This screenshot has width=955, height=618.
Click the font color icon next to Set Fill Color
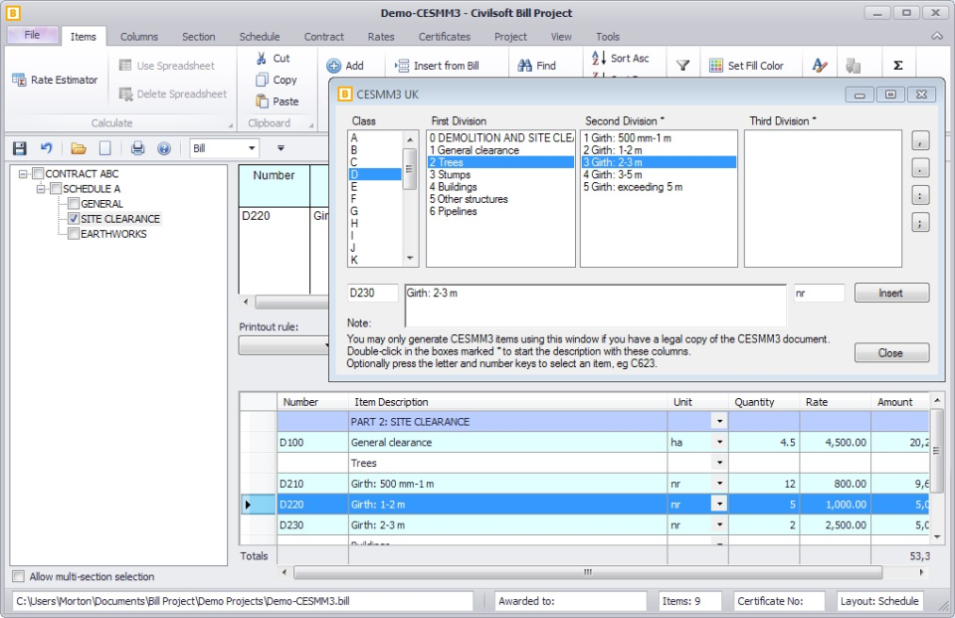[x=819, y=65]
